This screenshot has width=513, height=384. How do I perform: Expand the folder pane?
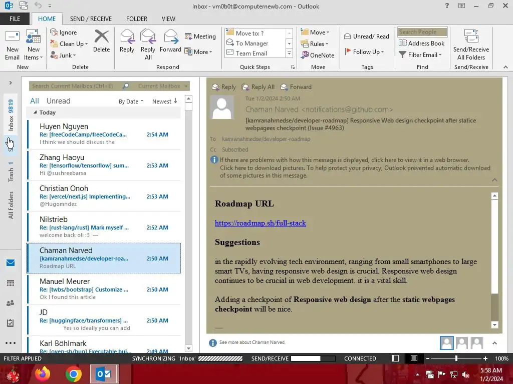(11, 82)
